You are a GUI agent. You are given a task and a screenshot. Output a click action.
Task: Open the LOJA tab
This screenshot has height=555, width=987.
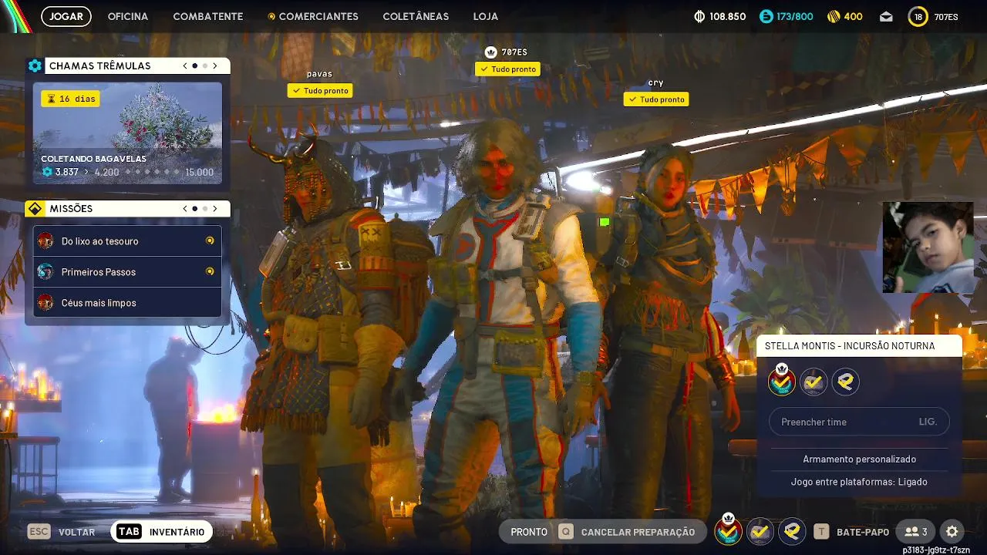click(486, 16)
